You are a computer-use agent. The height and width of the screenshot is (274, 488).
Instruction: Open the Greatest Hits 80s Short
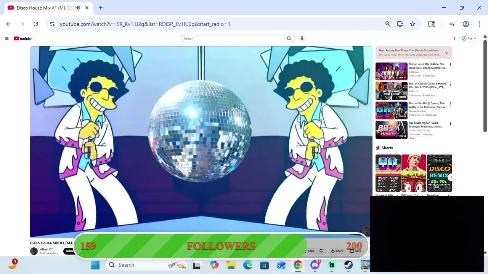pos(388,173)
